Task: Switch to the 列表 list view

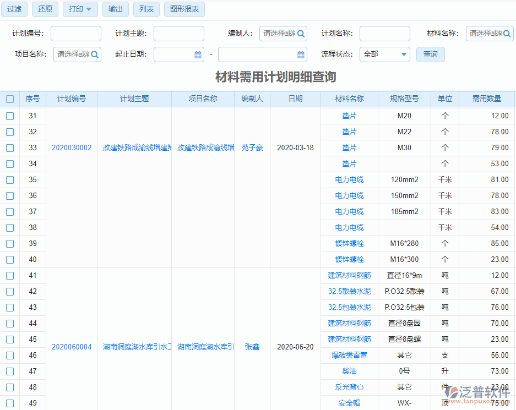Action: click(x=146, y=9)
